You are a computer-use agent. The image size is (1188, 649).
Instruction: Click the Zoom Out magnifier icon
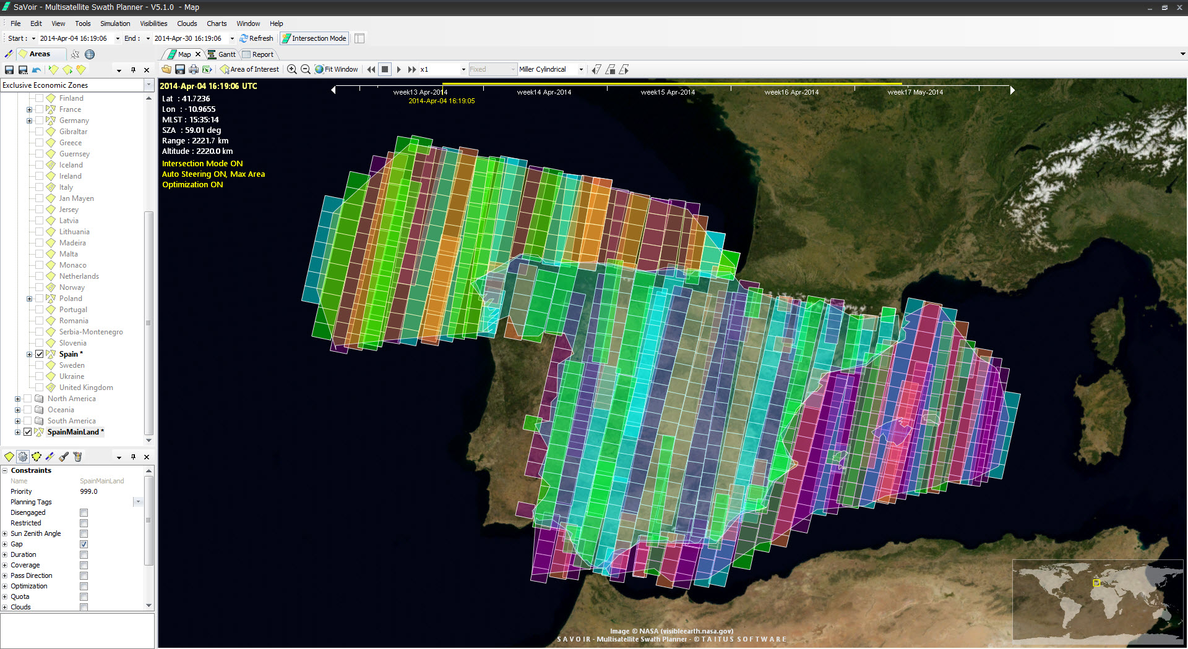(306, 69)
